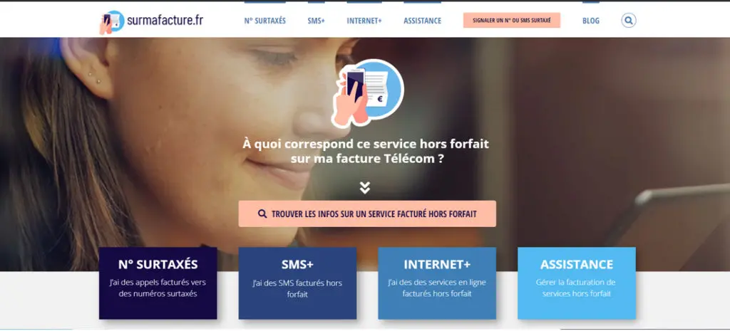The height and width of the screenshot is (331, 730).
Task: Go to ASSISTANCE in the header
Action: tap(422, 21)
